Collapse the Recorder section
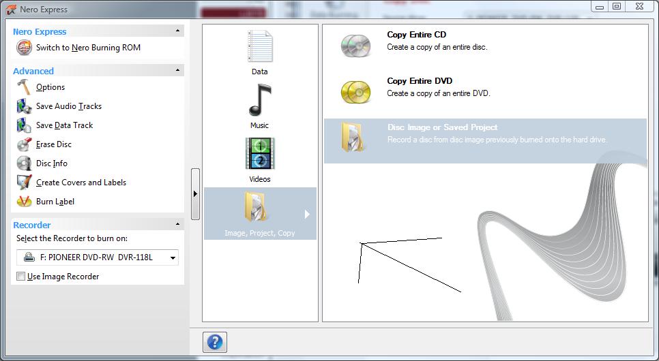The width and height of the screenshot is (659, 361). (177, 224)
